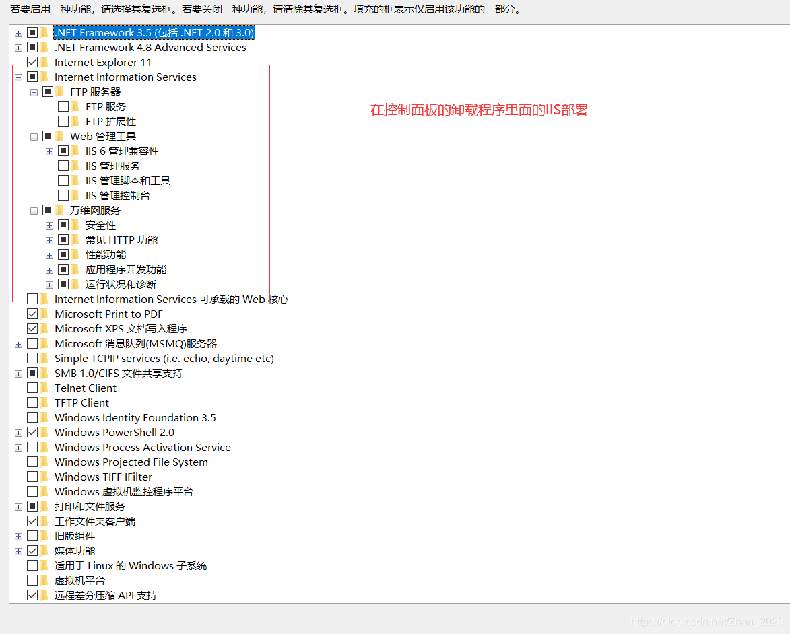Click folder icon next to Windows PowerShell 2.0
Viewport: 790px width, 634px height.
point(44,432)
